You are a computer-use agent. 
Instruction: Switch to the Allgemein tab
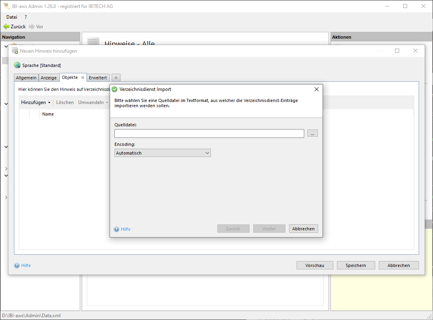pos(26,78)
